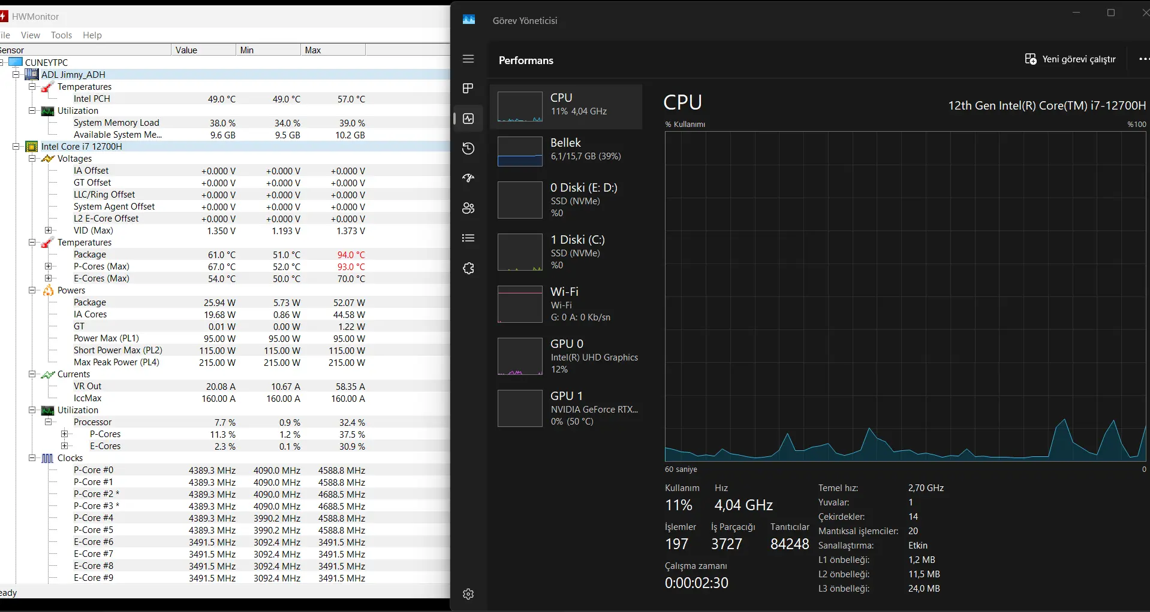1150x612 pixels.
Task: Select 0 Diski (E: D:) performance item
Action: [x=566, y=200]
